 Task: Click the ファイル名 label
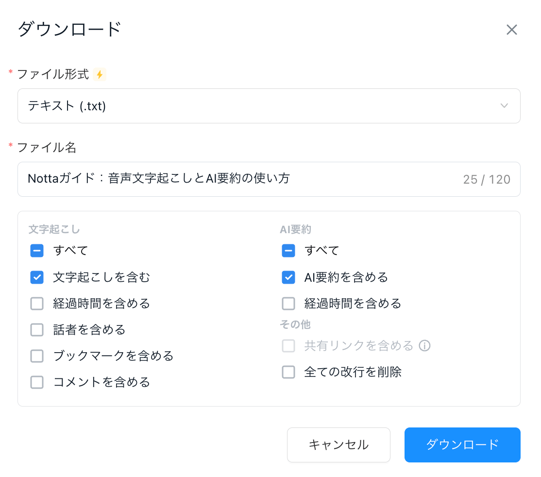(x=47, y=147)
